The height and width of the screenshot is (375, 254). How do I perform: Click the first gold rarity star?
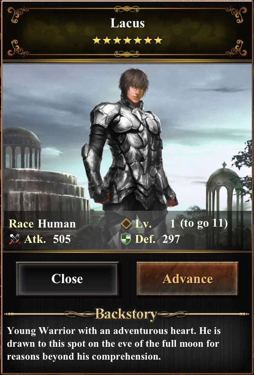click(96, 40)
